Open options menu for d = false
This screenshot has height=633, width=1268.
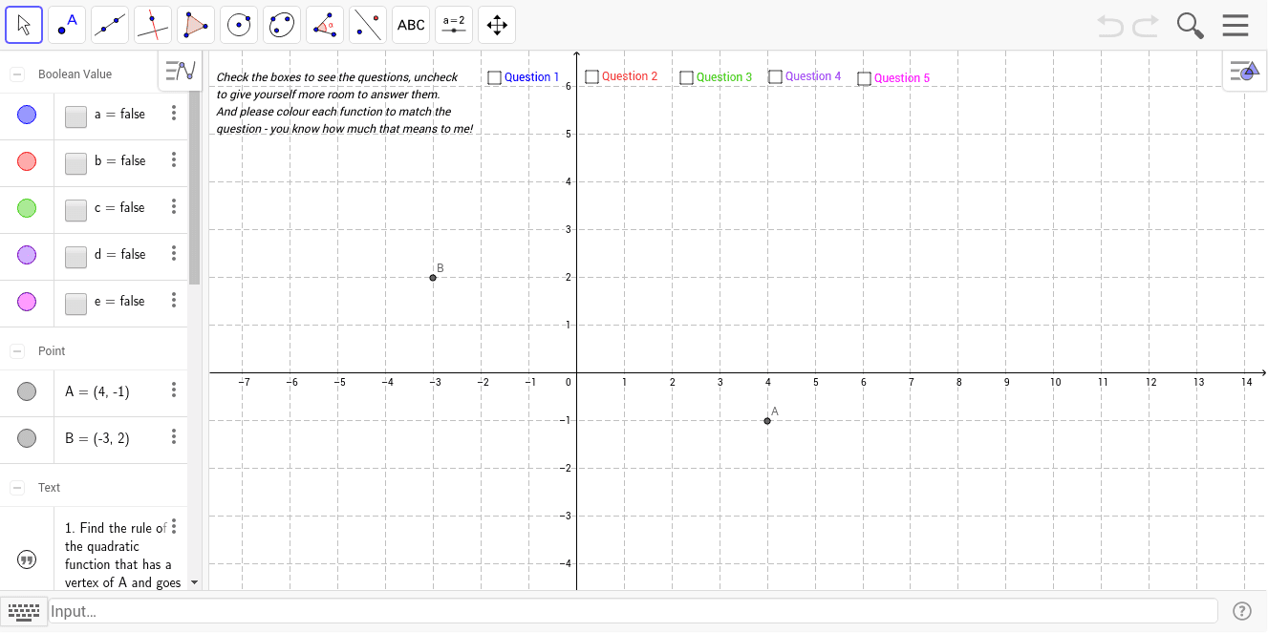[x=174, y=253]
